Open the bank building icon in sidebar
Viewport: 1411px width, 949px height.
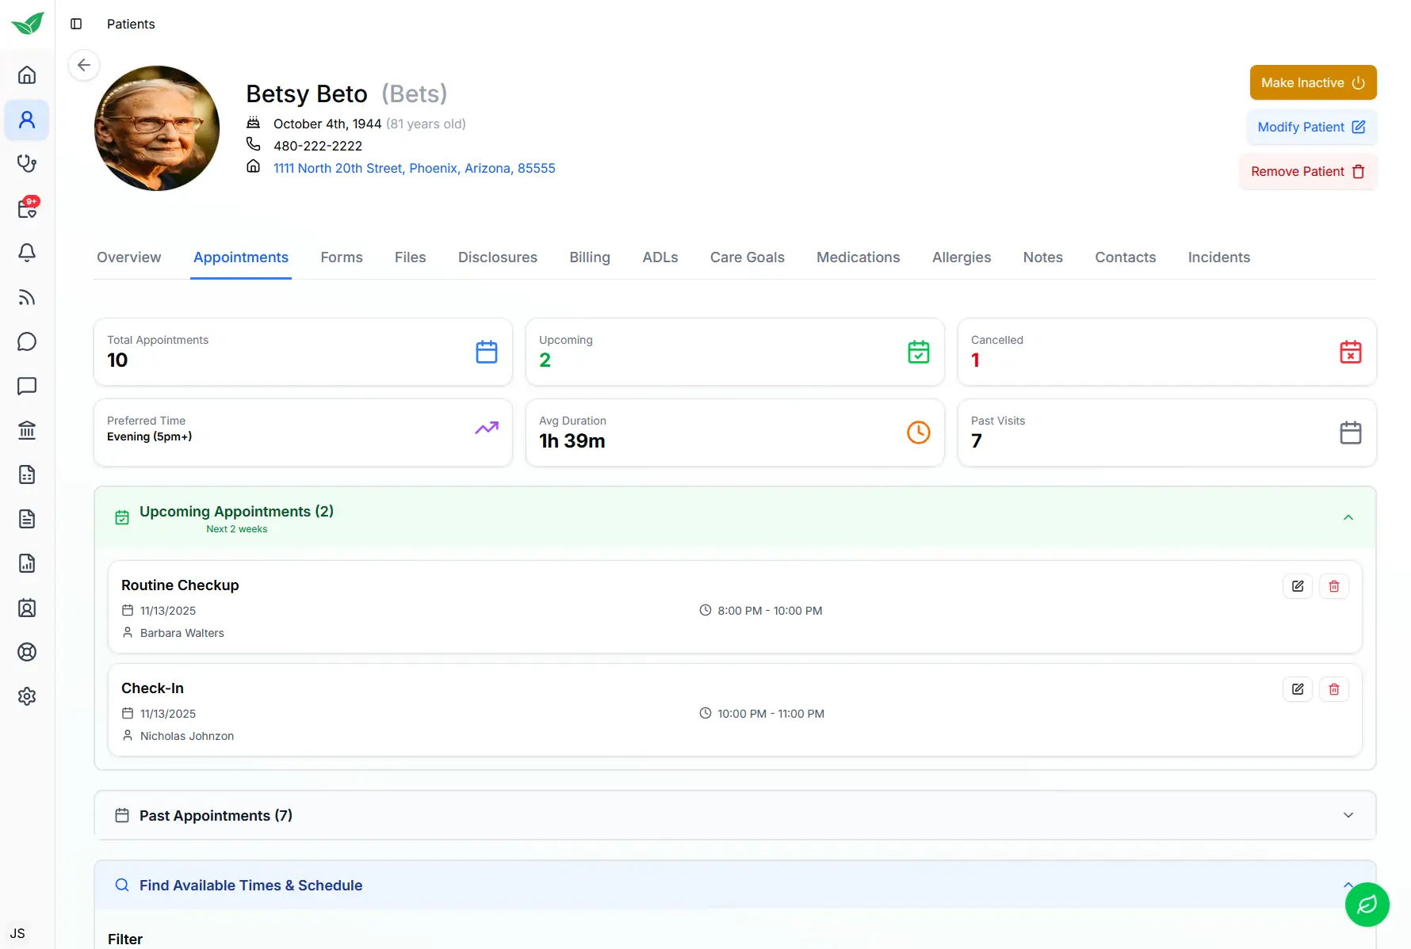[27, 430]
